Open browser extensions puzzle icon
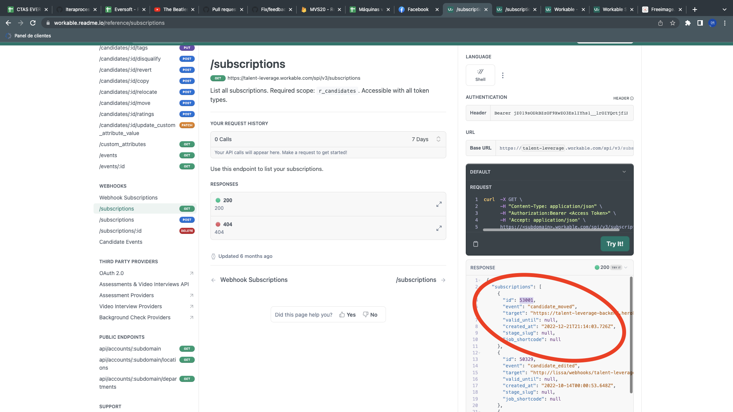Image resolution: width=733 pixels, height=412 pixels. coord(688,23)
